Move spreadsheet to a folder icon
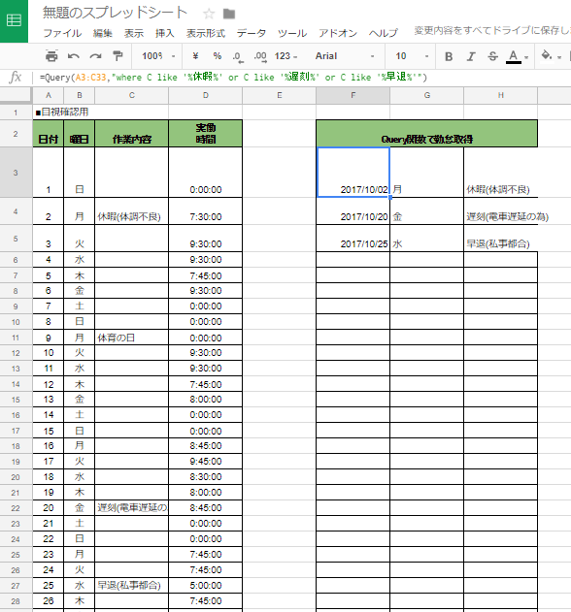 (x=229, y=15)
